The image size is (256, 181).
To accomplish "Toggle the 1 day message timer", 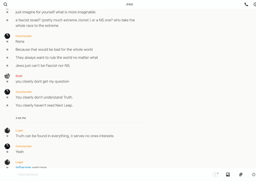I will pos(215,175).
